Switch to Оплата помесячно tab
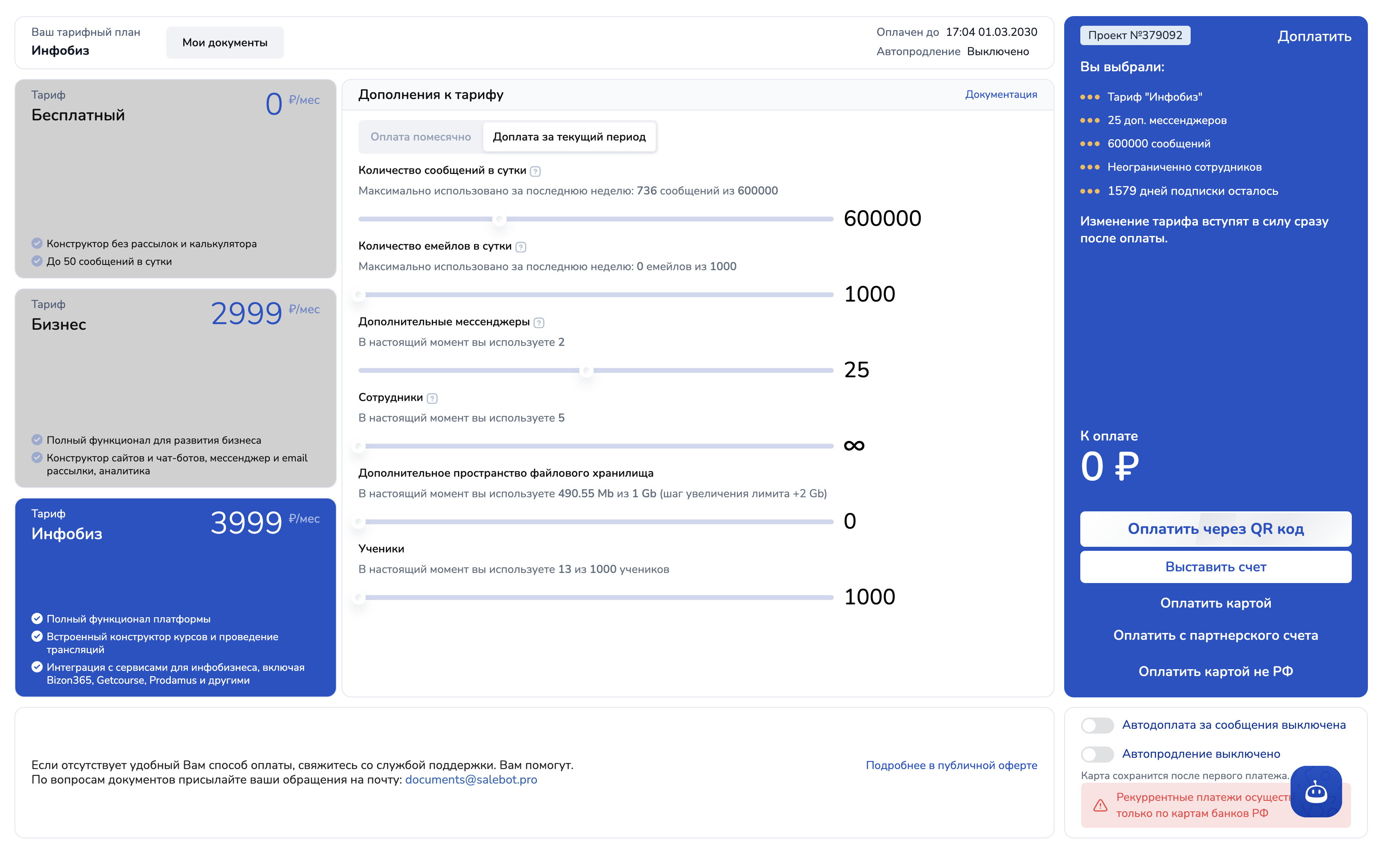This screenshot has width=1384, height=852. [x=421, y=137]
